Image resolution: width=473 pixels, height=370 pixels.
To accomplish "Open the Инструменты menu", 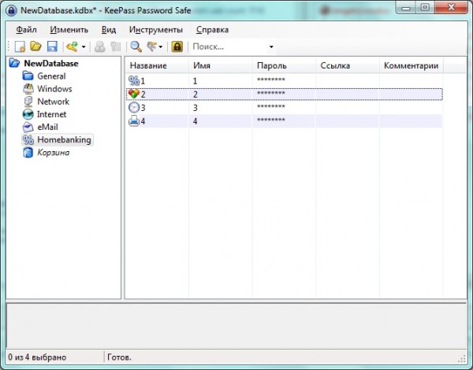I will pyautogui.click(x=156, y=30).
